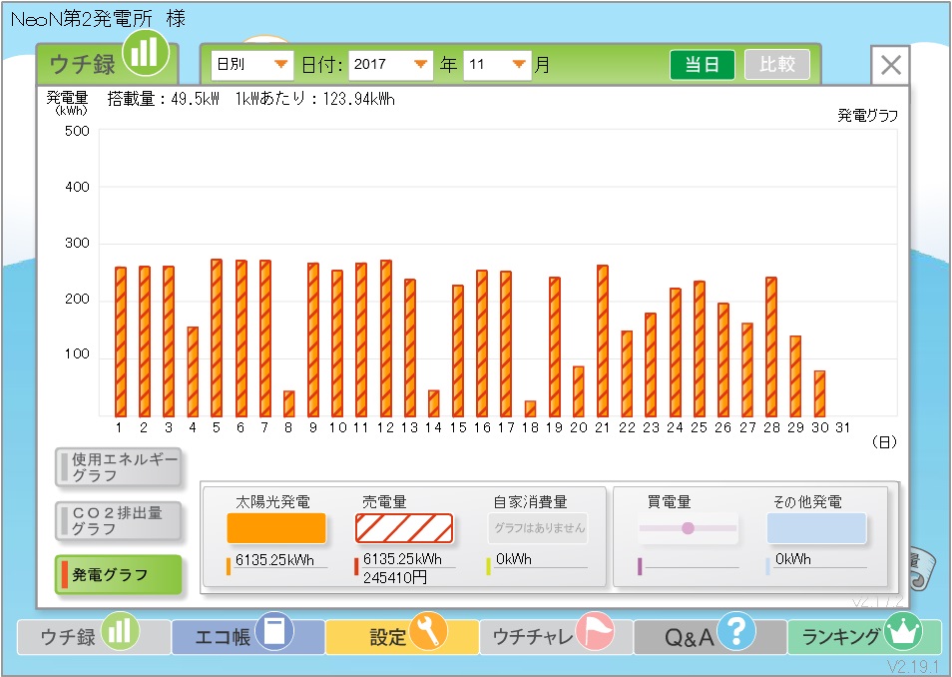Click the bar for day 28
This screenshot has width=952, height=677.
click(x=771, y=347)
